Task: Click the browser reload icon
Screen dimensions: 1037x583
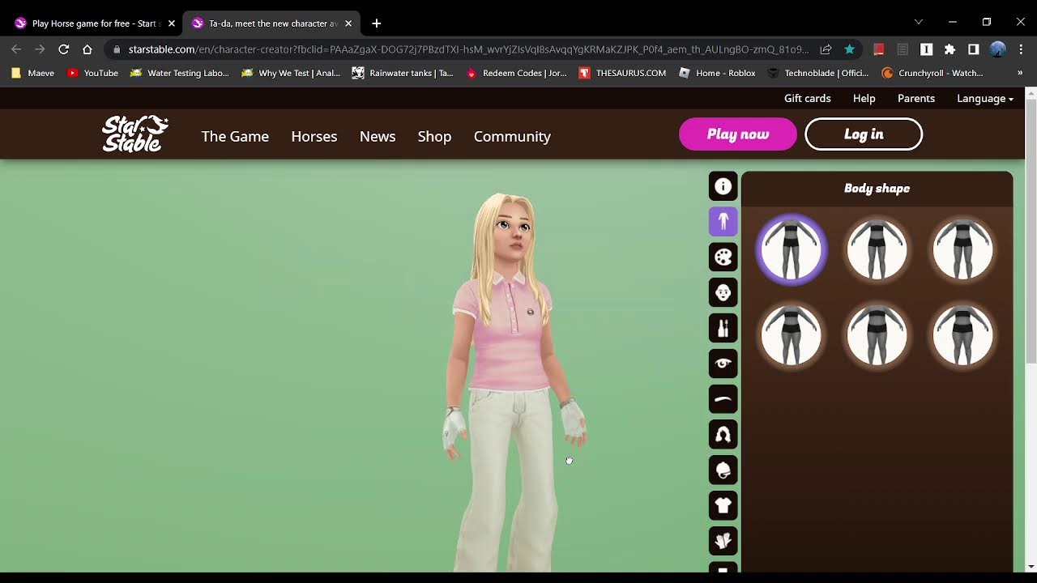Action: [x=63, y=49]
